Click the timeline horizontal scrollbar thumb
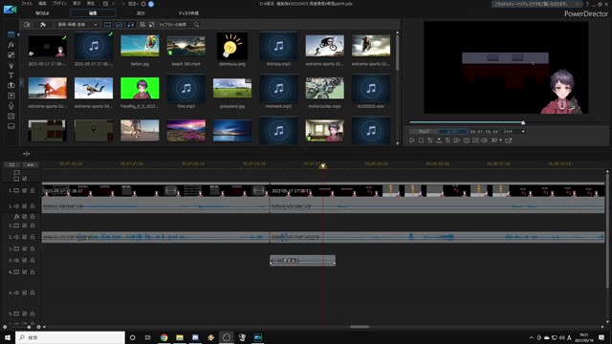The width and height of the screenshot is (612, 344). 360,327
